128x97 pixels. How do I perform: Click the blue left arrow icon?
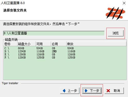pyautogui.click(x=64, y=91)
